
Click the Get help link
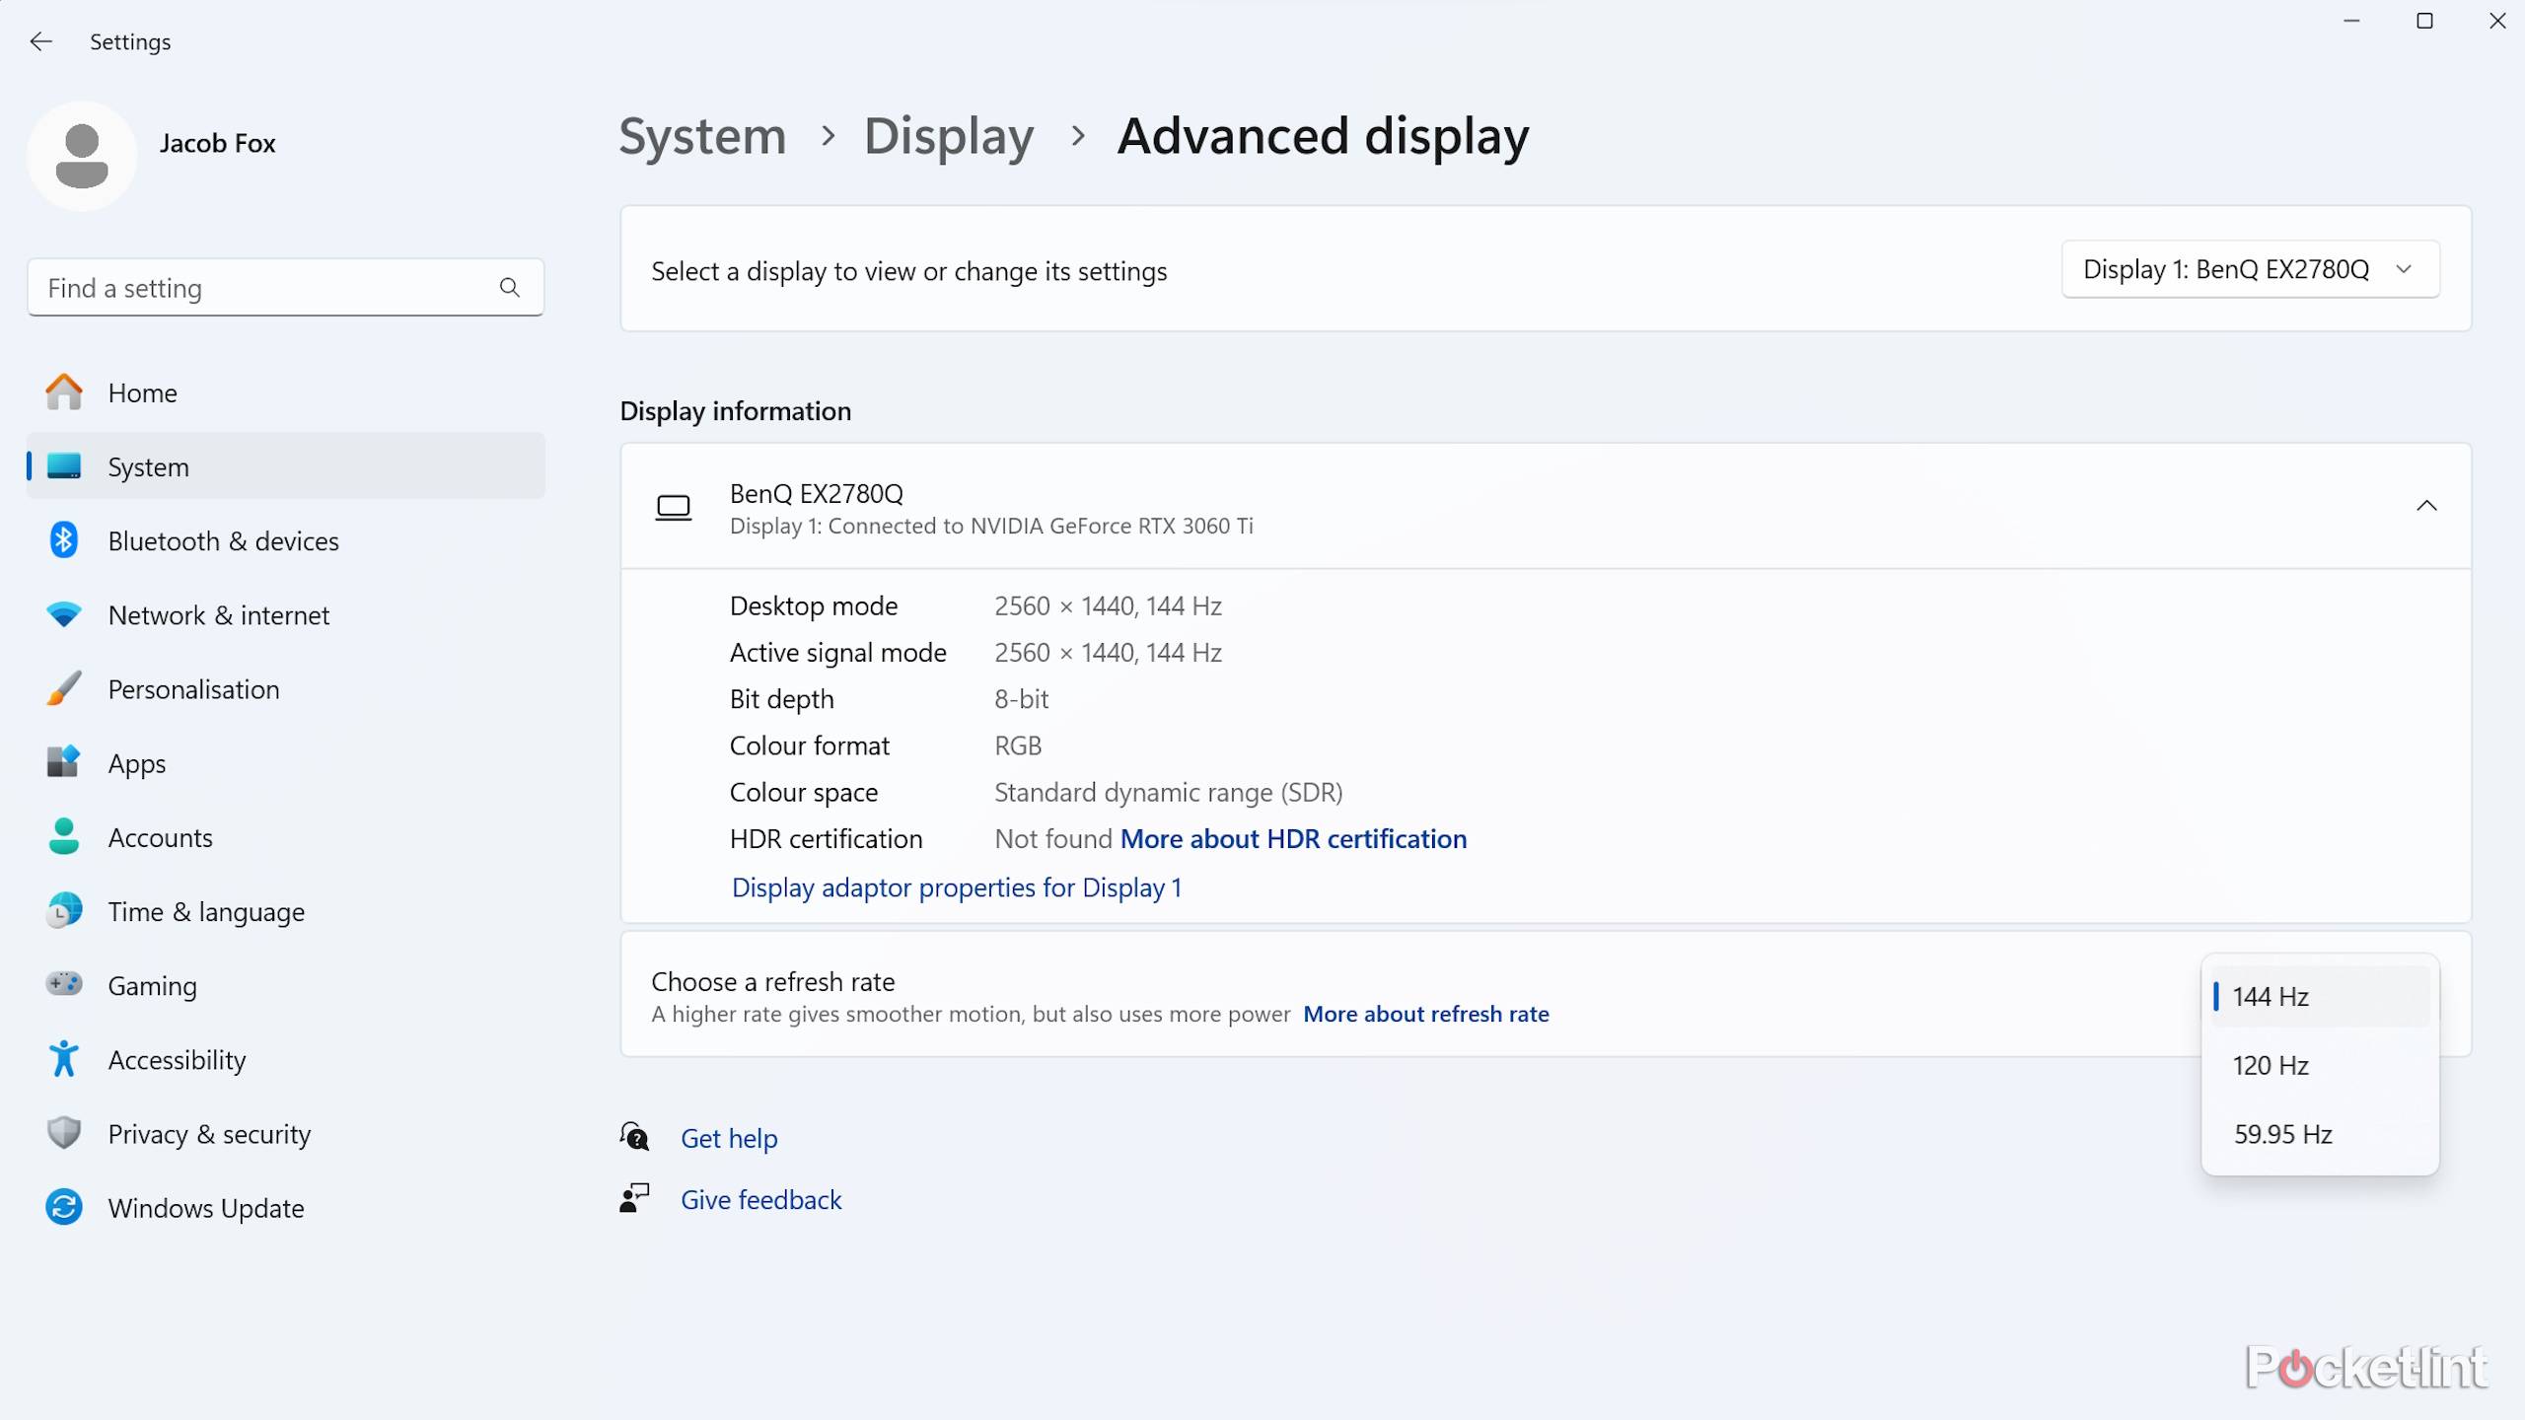click(x=729, y=1138)
